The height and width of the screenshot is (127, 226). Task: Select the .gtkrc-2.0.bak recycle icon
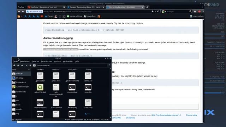coord(40,87)
